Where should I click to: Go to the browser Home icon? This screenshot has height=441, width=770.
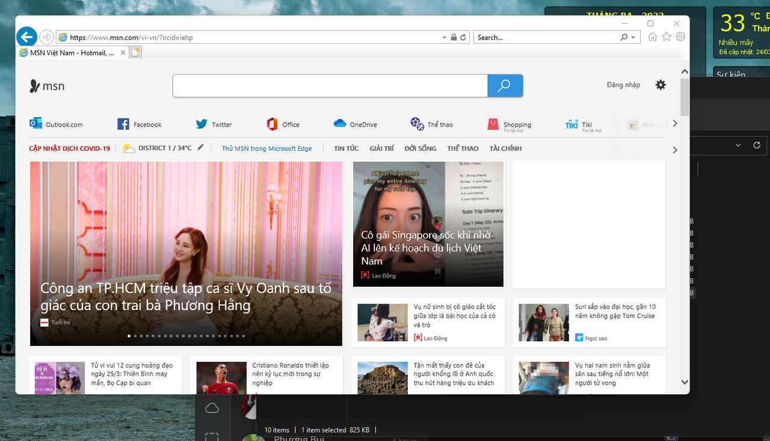(653, 37)
